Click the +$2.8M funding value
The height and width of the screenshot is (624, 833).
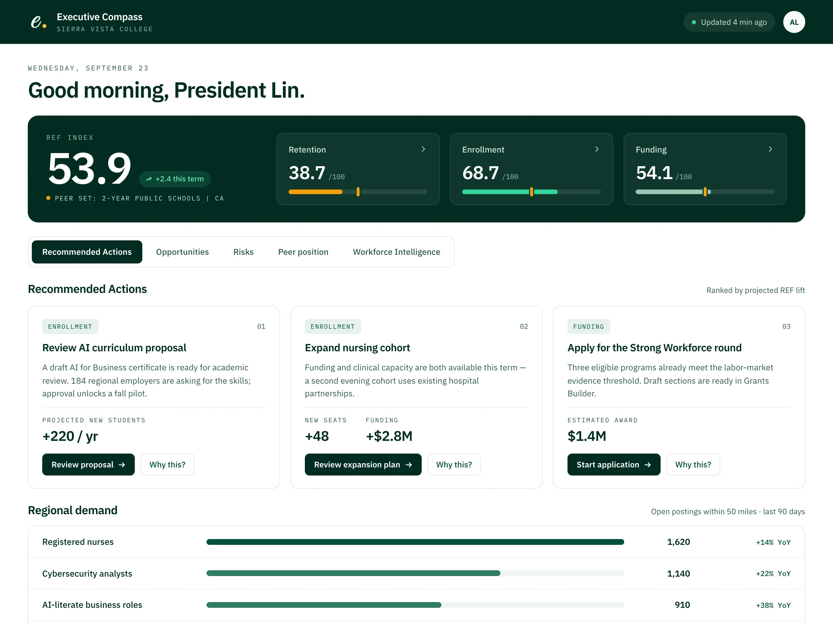(x=389, y=436)
